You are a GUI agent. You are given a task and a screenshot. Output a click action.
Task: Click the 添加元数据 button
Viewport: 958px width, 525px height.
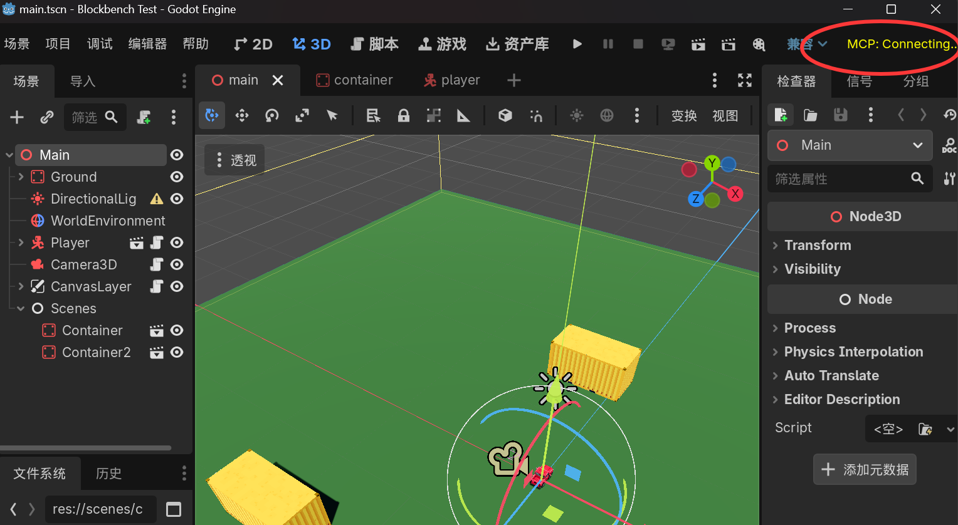(x=865, y=470)
